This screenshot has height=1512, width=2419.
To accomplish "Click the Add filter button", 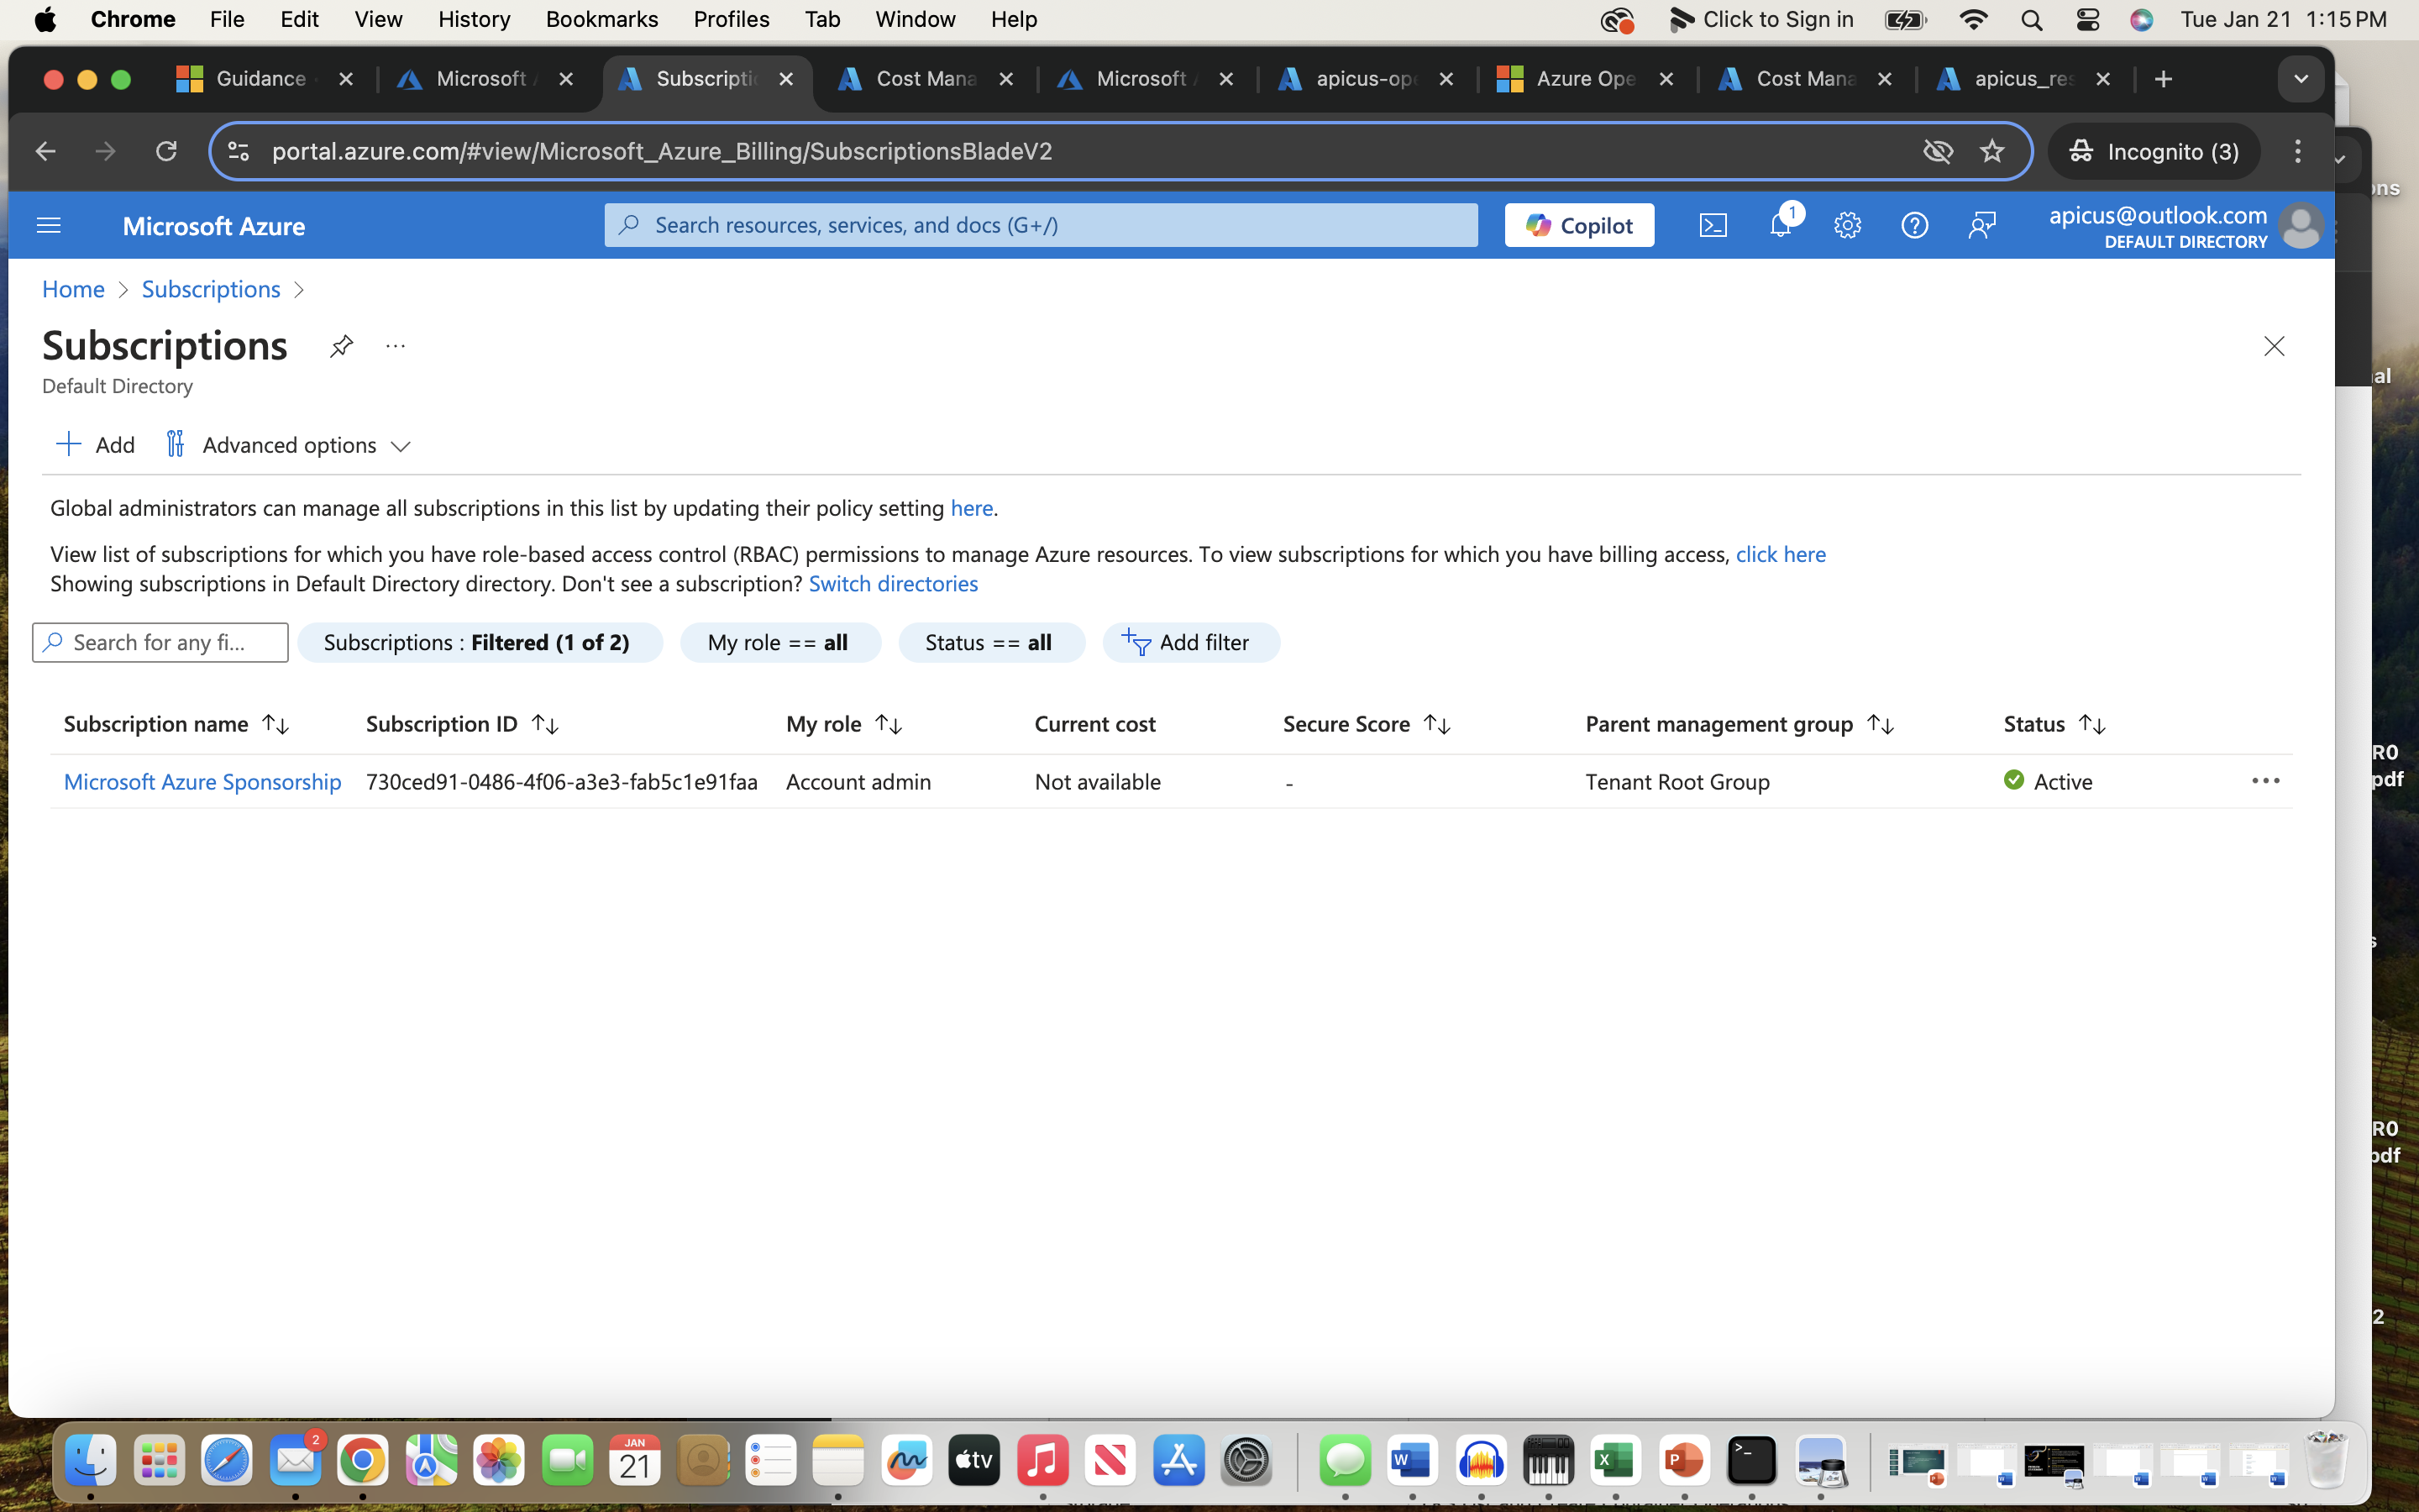I will coord(1189,641).
